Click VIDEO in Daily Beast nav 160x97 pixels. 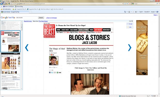(91, 30)
